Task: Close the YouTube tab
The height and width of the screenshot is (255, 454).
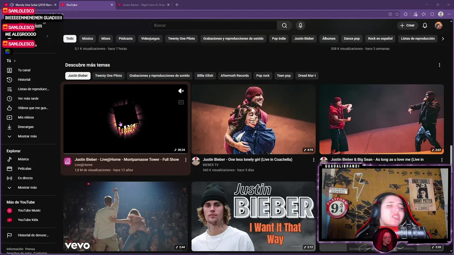Action: tap(112, 5)
